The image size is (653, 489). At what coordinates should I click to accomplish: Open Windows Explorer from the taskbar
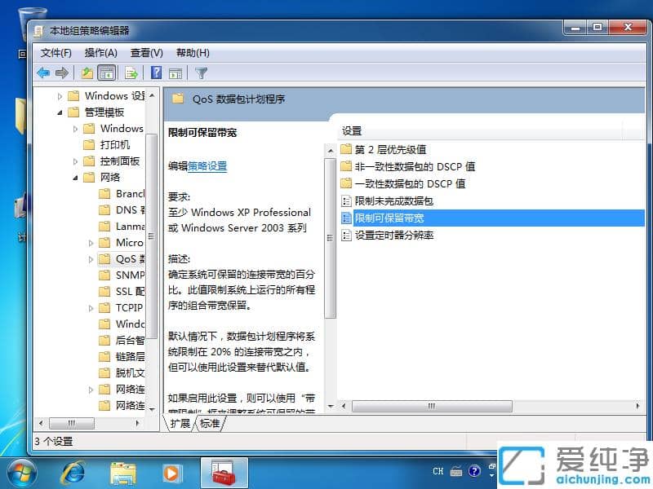coord(122,471)
